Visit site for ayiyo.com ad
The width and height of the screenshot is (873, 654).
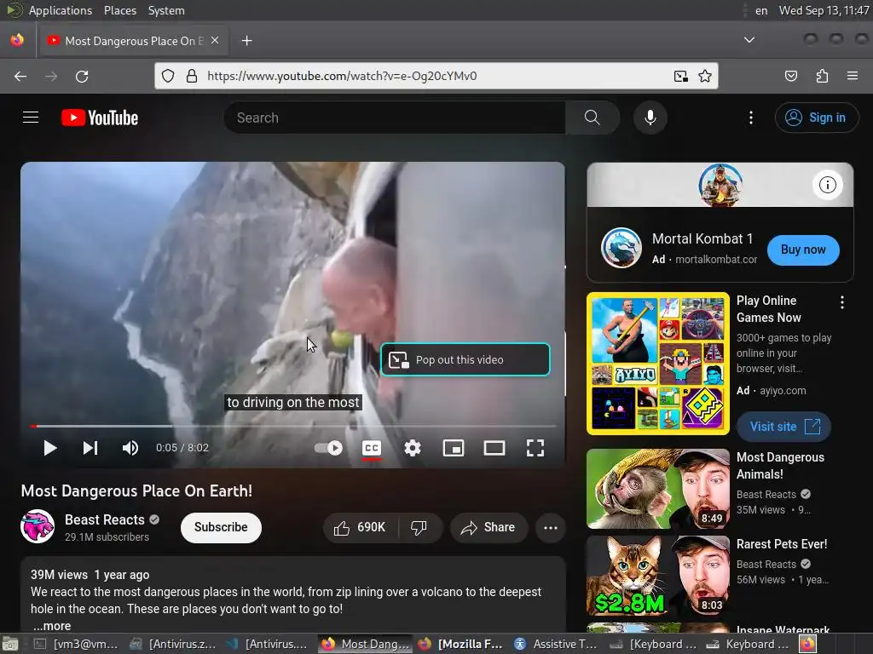click(x=784, y=427)
